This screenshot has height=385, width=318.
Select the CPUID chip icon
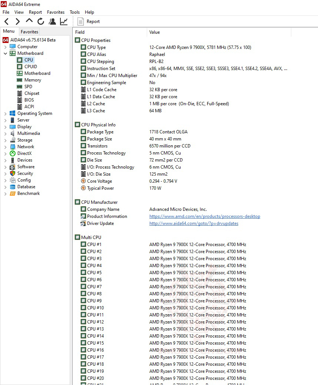click(x=20, y=67)
